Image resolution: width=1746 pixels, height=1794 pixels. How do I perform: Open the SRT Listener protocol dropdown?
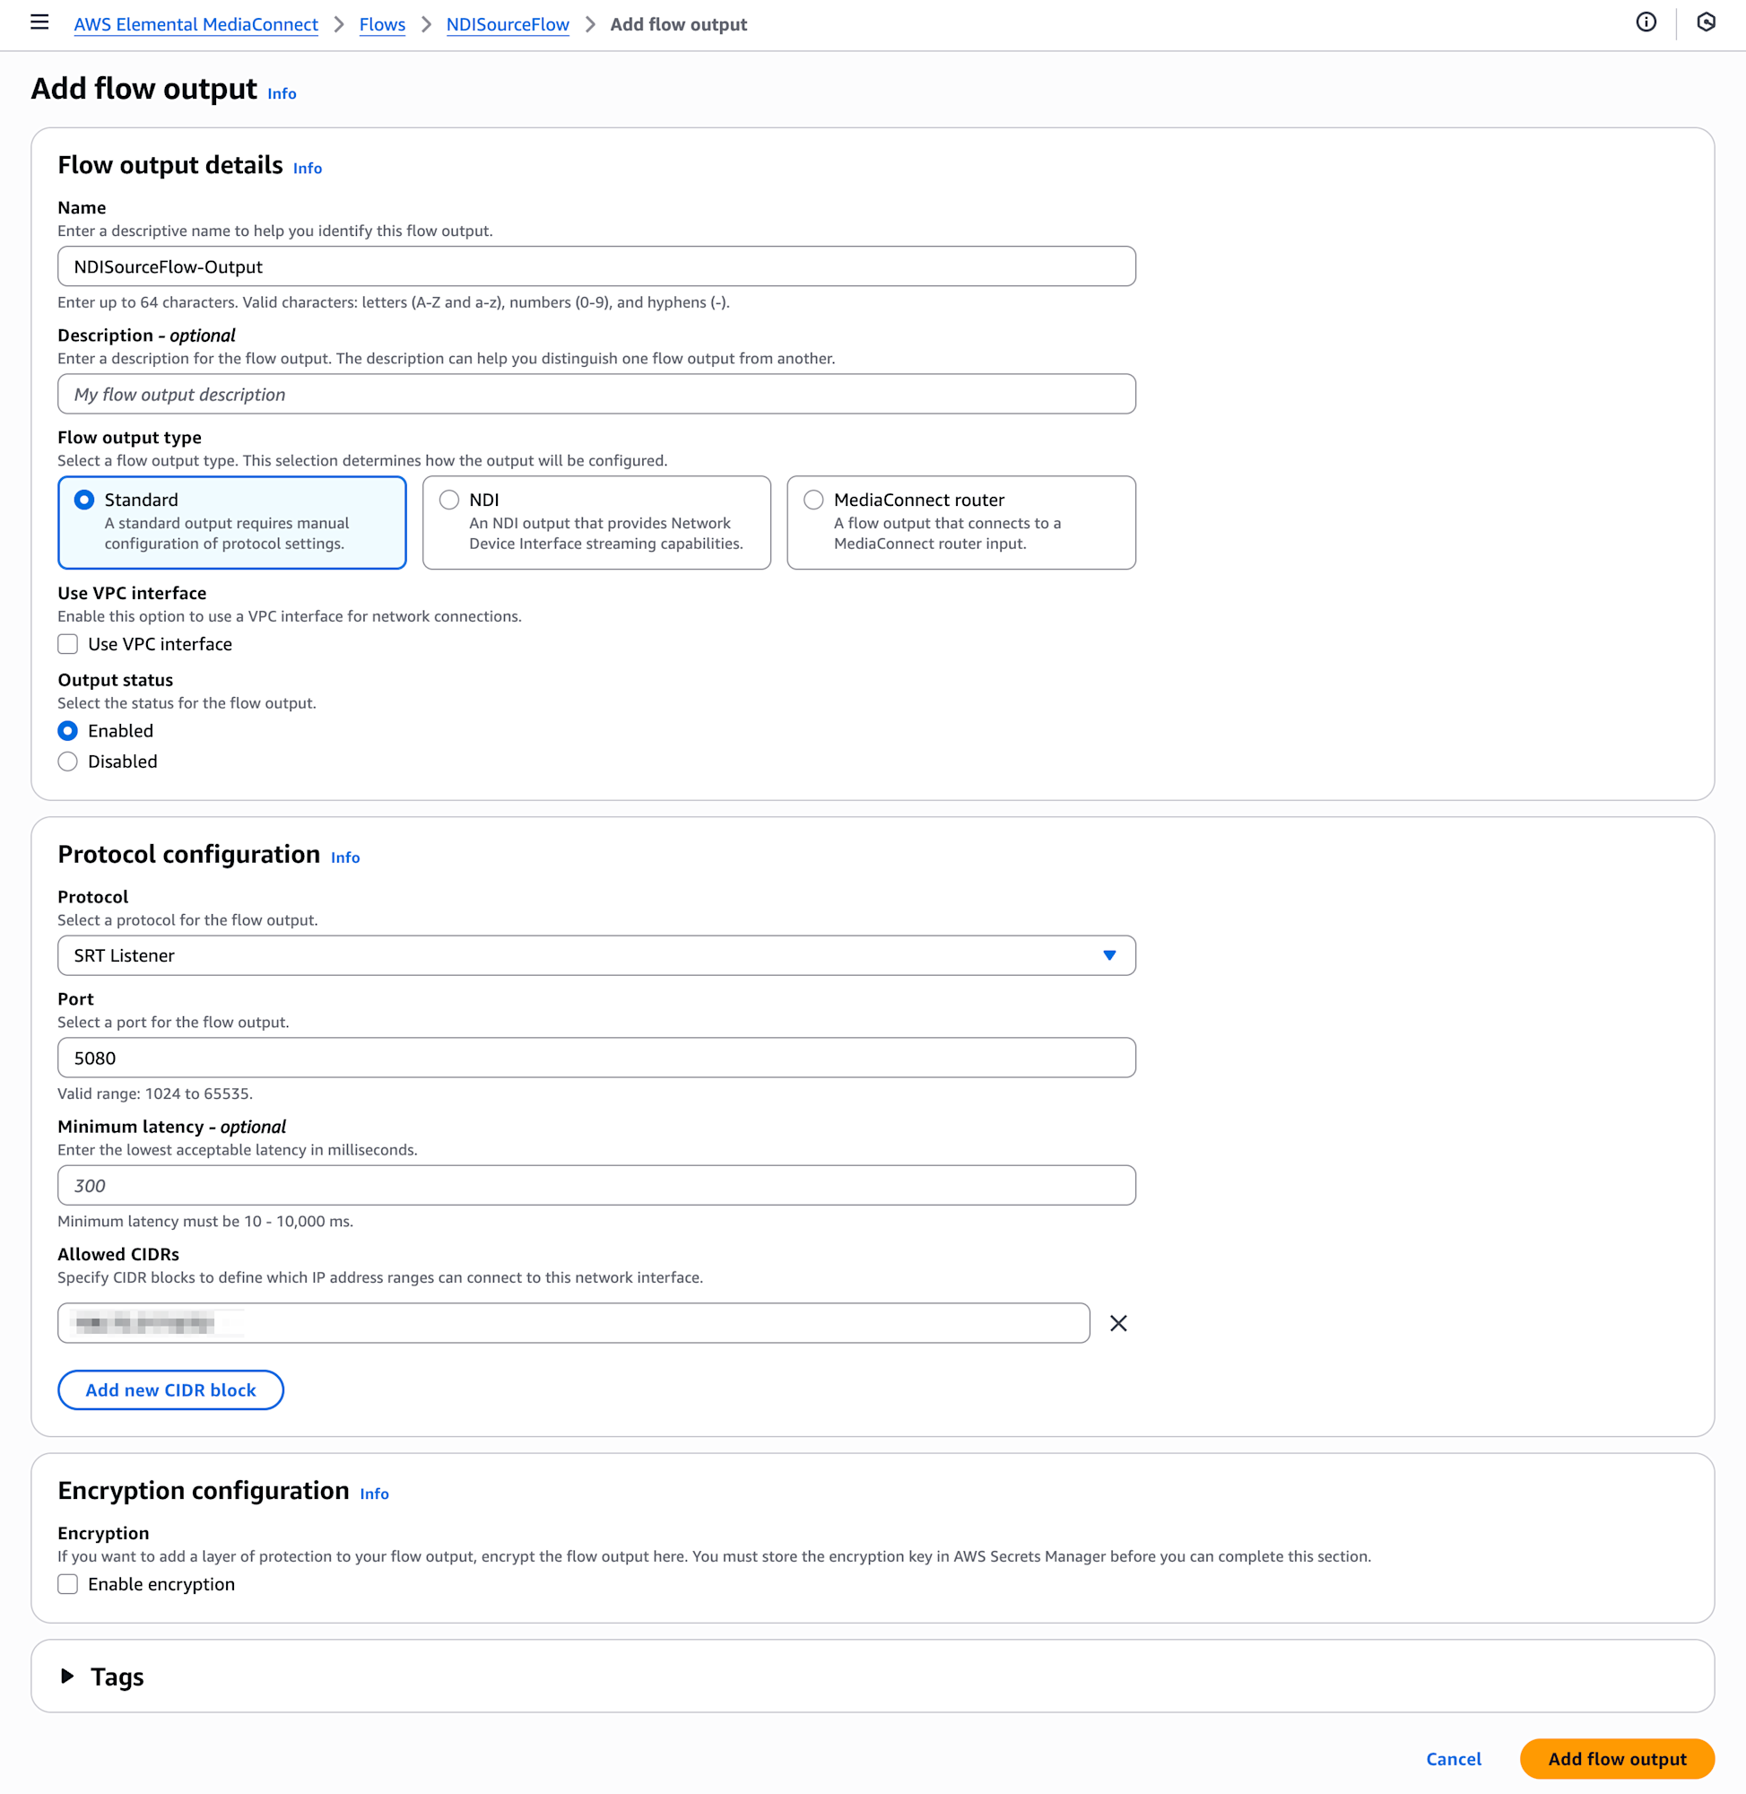[596, 955]
